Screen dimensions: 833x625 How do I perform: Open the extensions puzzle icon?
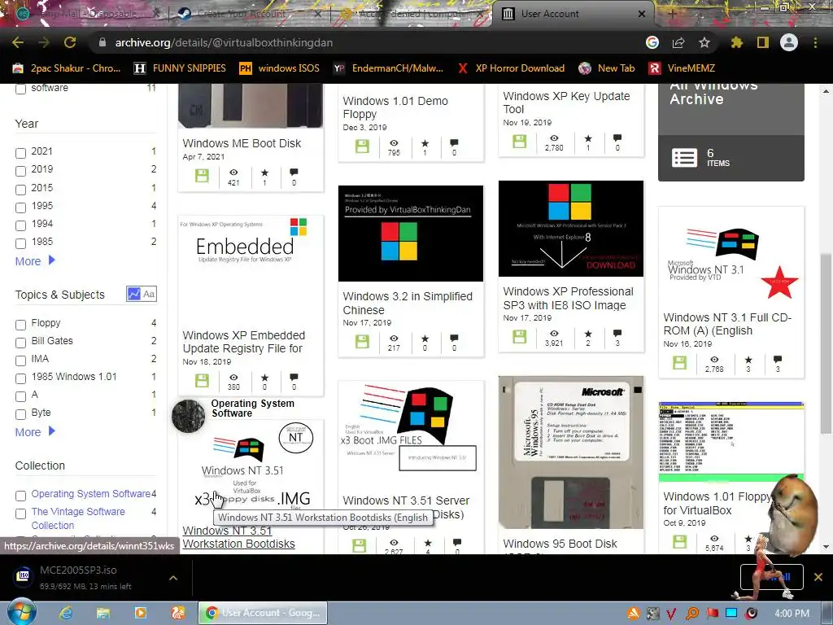737,42
